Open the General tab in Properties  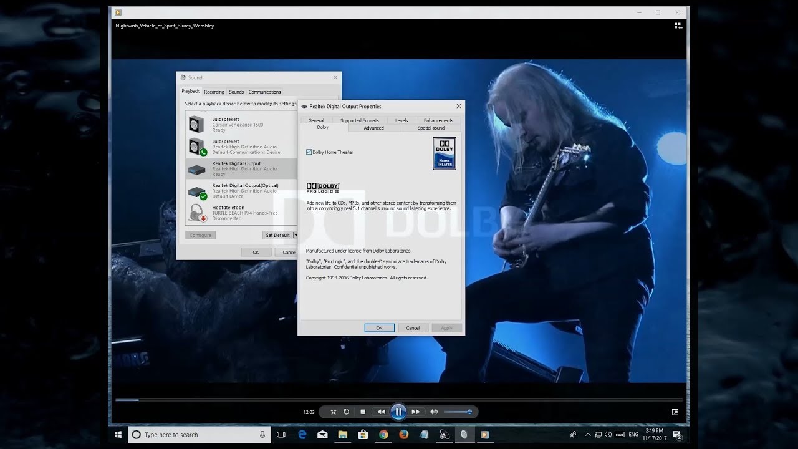pos(316,120)
